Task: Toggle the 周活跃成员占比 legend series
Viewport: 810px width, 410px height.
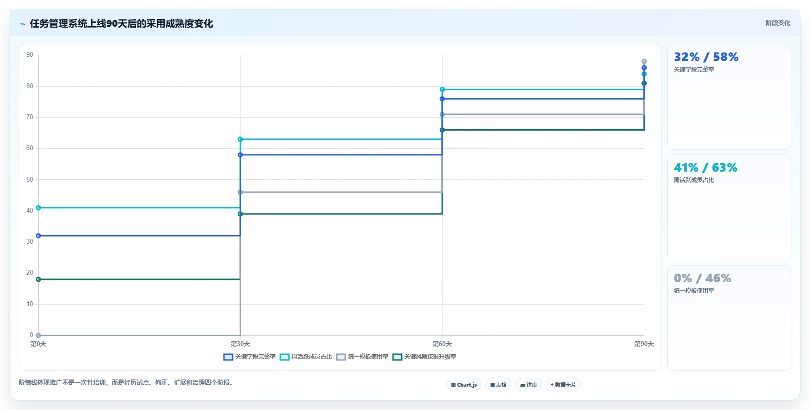Action: click(306, 357)
